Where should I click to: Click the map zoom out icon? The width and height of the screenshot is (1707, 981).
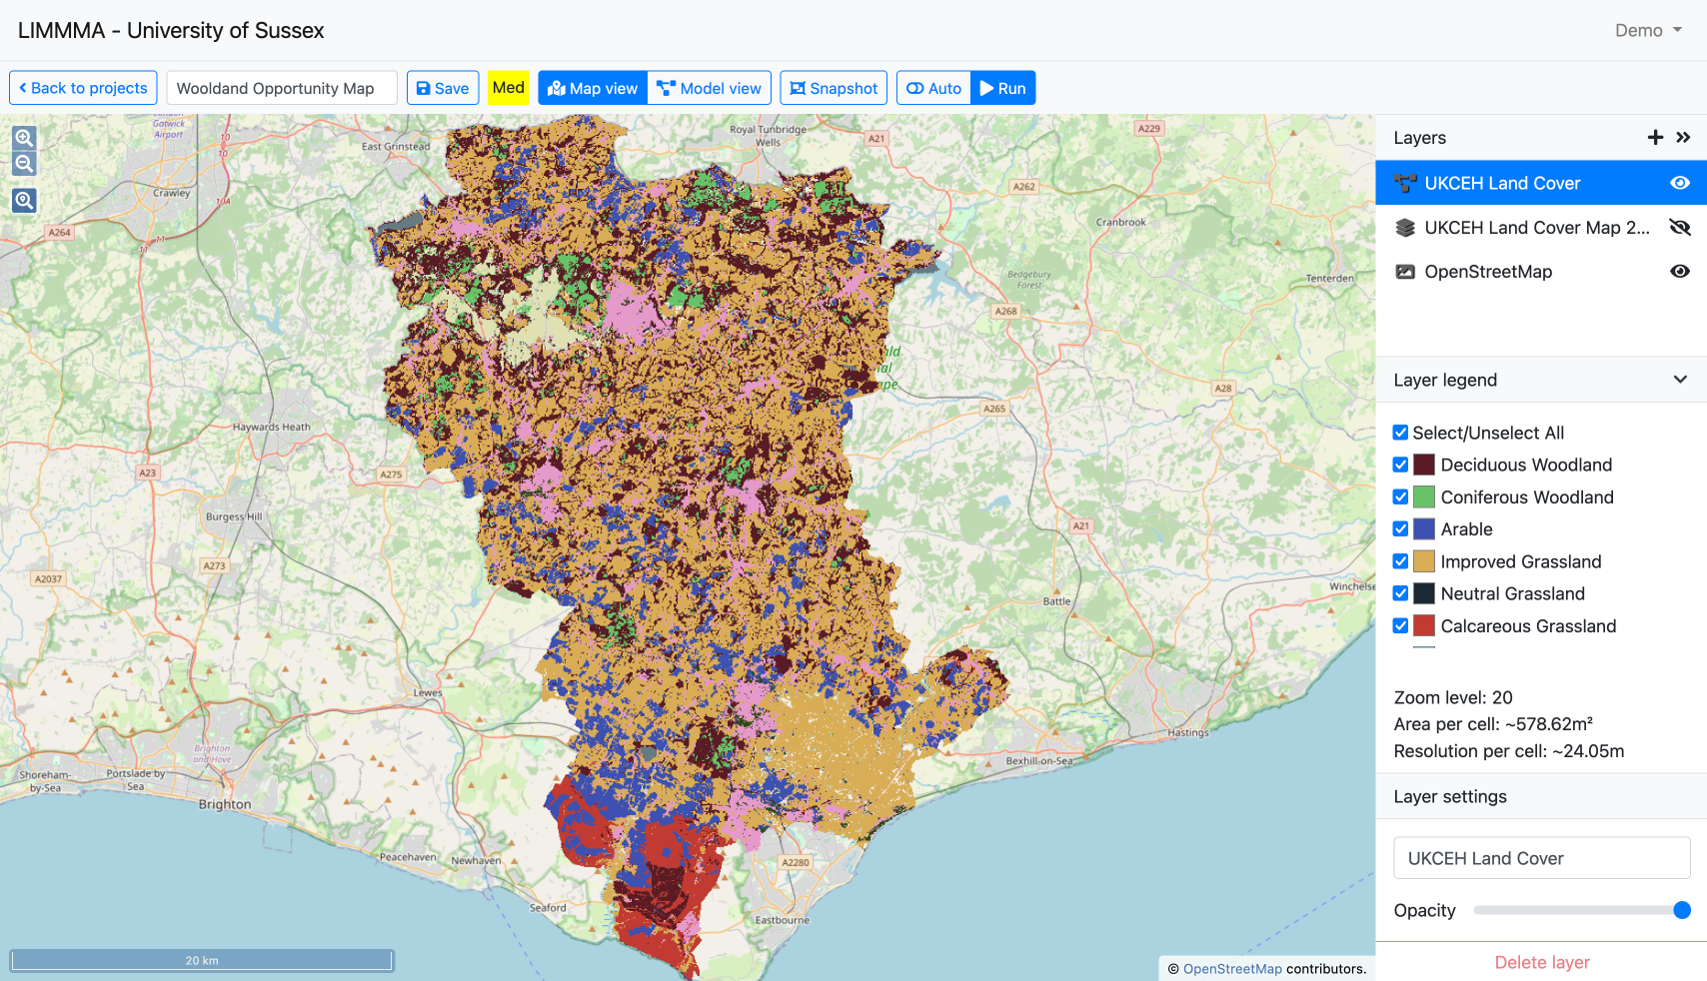coord(24,164)
